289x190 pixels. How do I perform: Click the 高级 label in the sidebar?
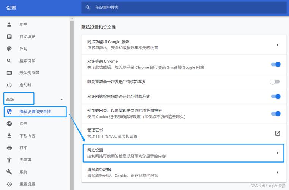click(10, 100)
